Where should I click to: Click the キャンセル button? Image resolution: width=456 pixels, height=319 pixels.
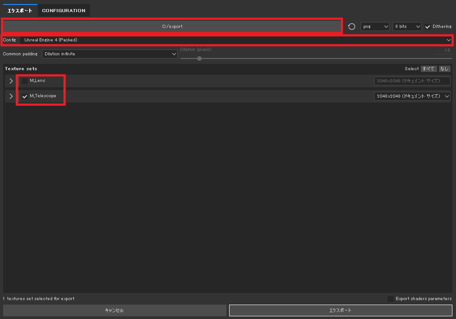click(115, 310)
